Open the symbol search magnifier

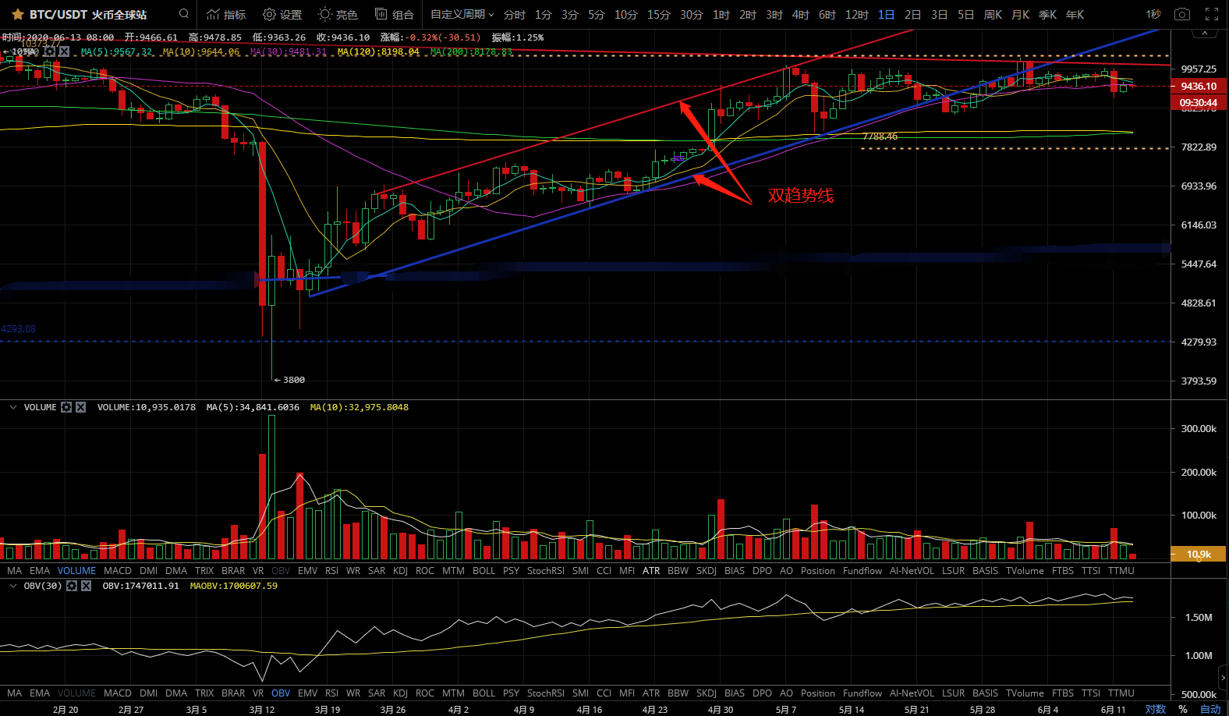pos(183,14)
